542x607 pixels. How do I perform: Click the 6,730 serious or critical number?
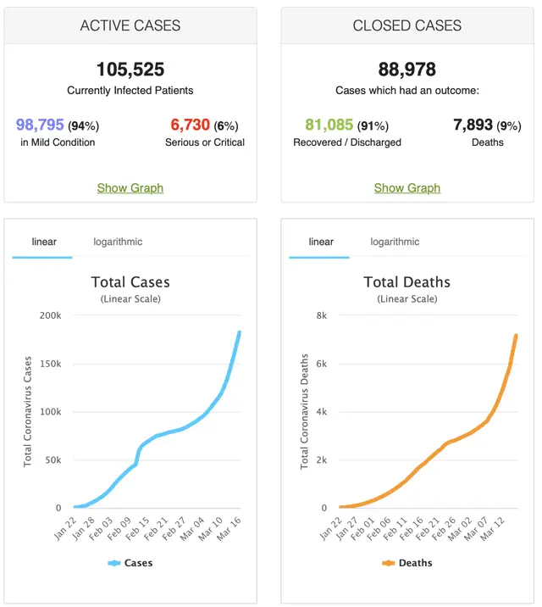pos(190,125)
